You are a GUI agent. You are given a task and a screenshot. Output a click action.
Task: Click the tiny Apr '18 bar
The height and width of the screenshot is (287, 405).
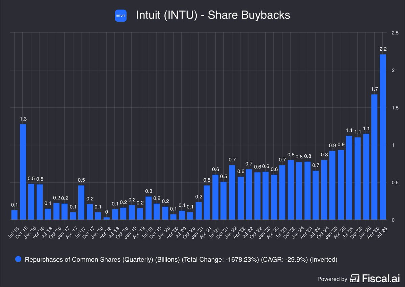point(106,218)
